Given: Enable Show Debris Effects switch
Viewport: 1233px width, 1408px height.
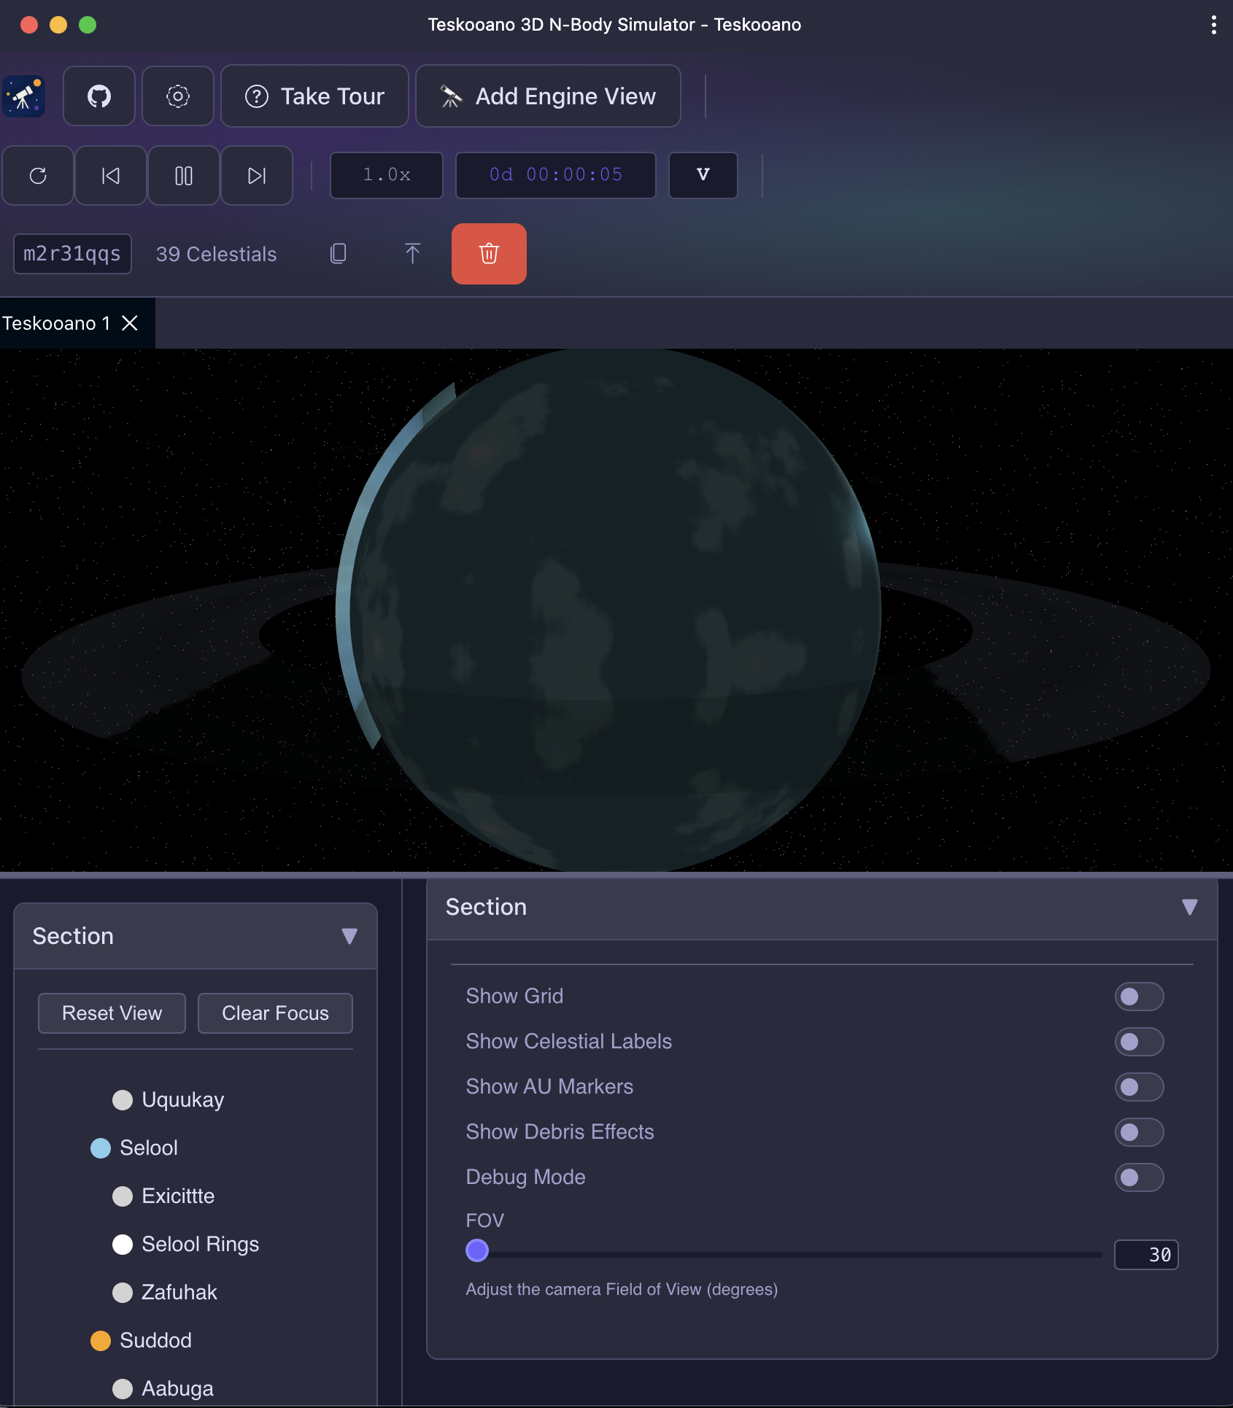Looking at the screenshot, I should click(1139, 1132).
